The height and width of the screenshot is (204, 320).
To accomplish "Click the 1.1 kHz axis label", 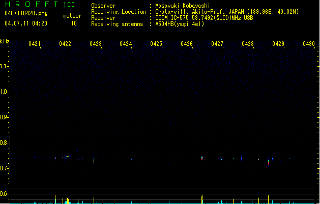I will (4, 66).
